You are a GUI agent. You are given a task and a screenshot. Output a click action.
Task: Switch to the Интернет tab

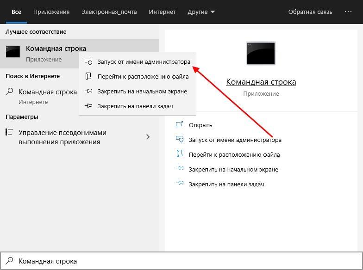tap(162, 12)
